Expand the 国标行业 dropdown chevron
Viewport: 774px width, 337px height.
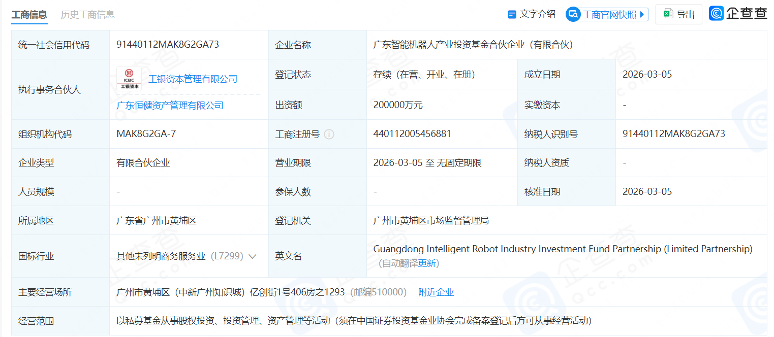pyautogui.click(x=252, y=256)
